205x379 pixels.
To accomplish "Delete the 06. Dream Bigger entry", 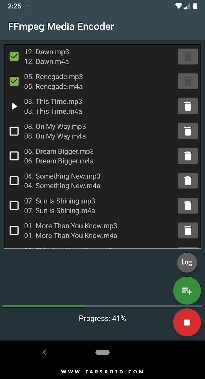I will click(x=188, y=156).
